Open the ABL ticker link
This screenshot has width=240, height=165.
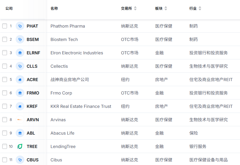pyautogui.click(x=31, y=133)
